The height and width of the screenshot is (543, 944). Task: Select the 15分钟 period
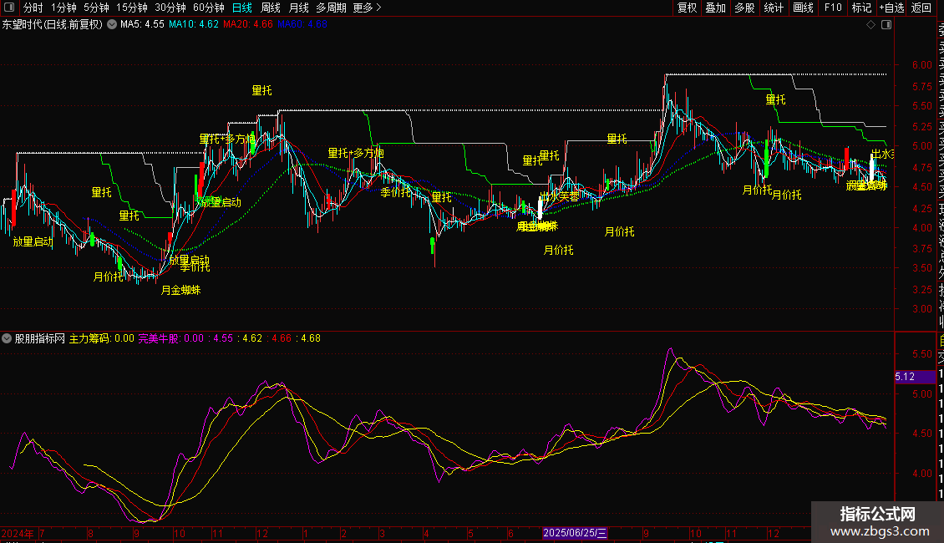(132, 8)
